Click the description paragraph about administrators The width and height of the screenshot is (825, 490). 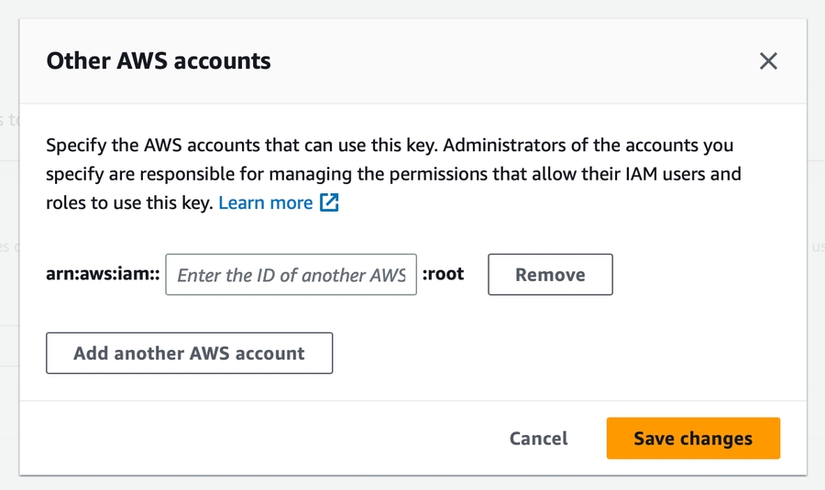(x=392, y=173)
